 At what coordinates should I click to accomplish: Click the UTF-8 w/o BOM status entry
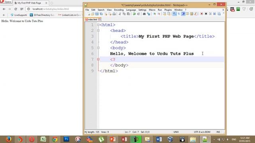(202, 132)
